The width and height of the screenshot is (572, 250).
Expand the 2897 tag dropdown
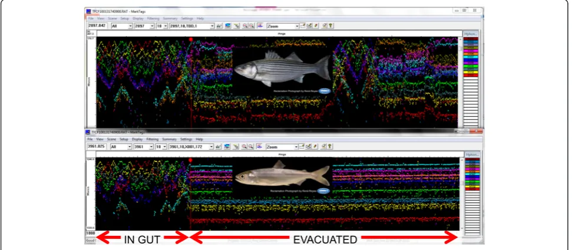pyautogui.click(x=152, y=26)
